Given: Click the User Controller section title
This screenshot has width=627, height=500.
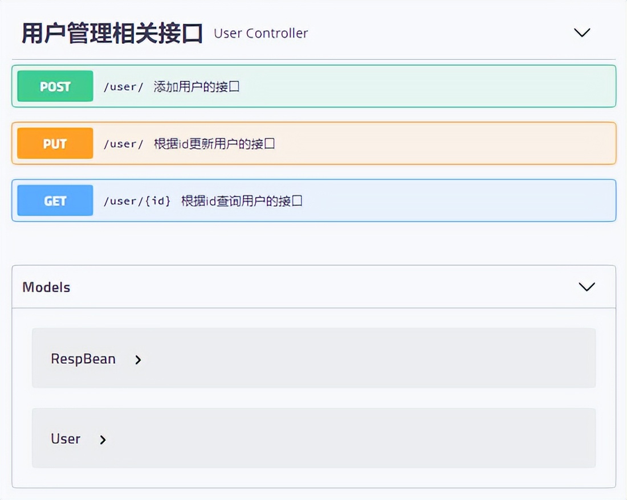Looking at the screenshot, I should tap(260, 33).
